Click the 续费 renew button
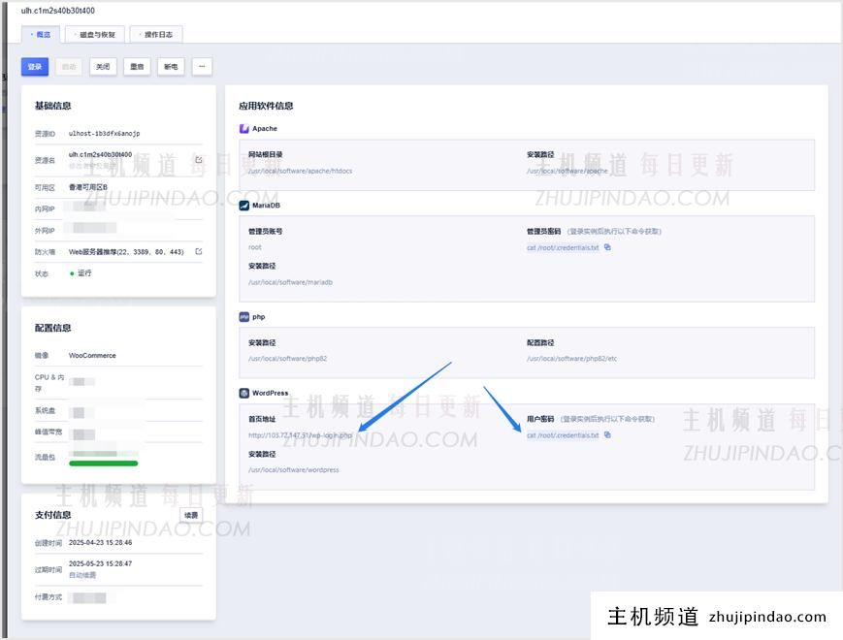The width and height of the screenshot is (843, 640). (191, 515)
